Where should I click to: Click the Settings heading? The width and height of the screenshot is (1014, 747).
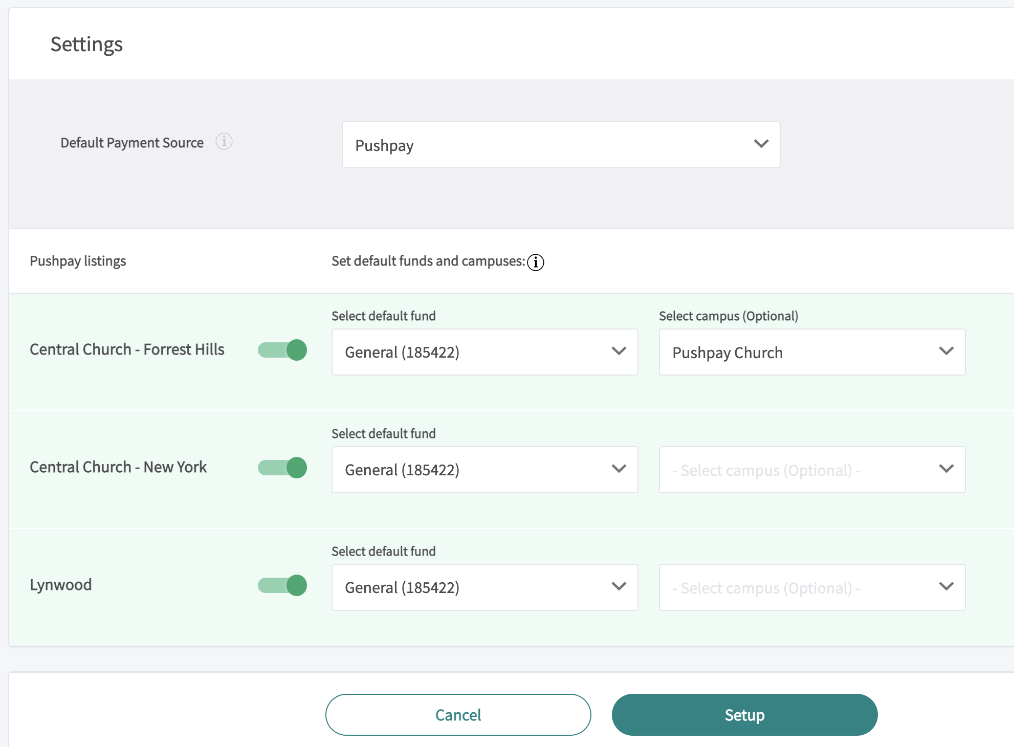point(86,45)
